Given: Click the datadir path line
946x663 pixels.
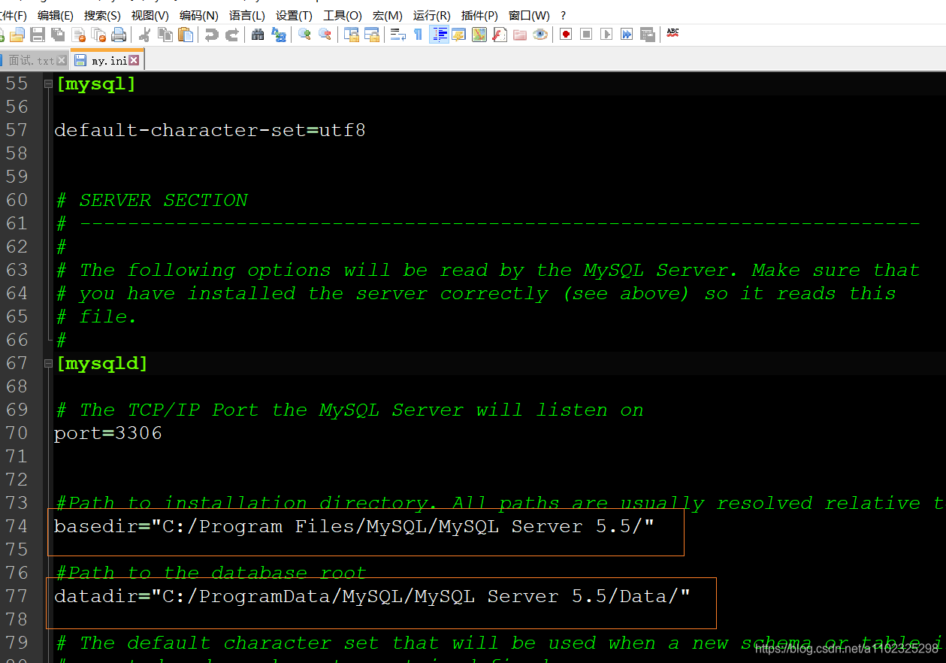Looking at the screenshot, I should (372, 597).
